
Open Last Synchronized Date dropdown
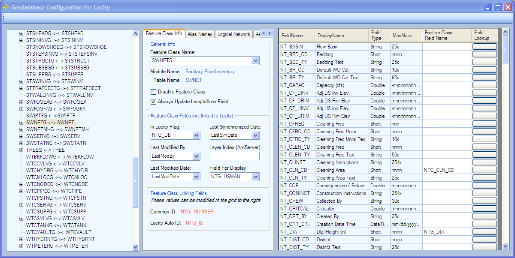point(256,135)
